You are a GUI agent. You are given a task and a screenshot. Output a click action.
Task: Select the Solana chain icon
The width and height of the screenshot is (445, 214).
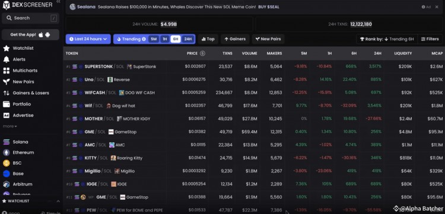coord(7,142)
